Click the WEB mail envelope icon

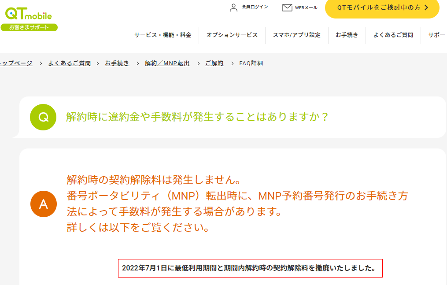pos(287,7)
